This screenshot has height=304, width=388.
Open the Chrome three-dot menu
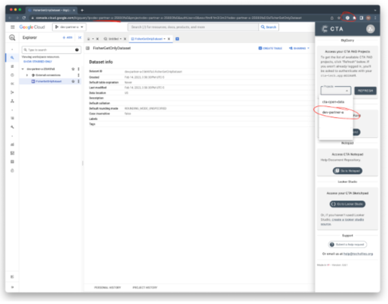point(375,18)
